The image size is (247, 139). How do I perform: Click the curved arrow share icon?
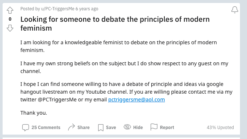point(72,127)
